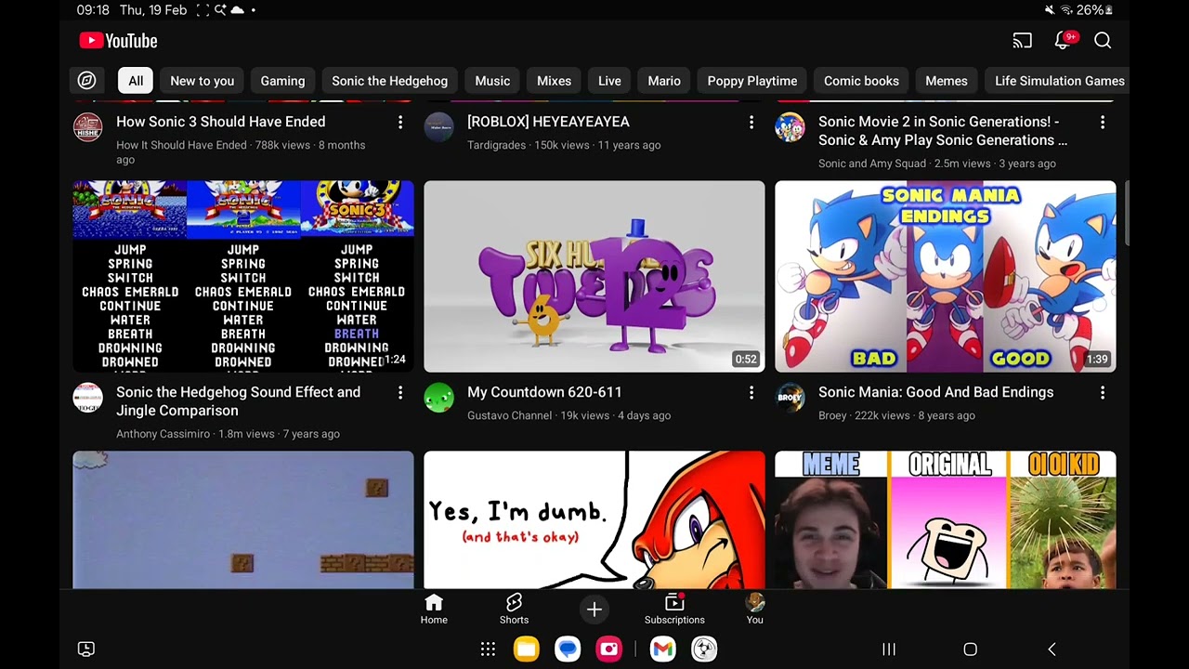Tap the system back navigation arrow

point(1052,649)
